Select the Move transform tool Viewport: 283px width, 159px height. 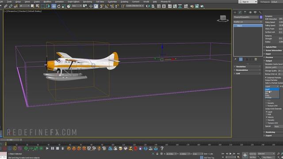54,6
